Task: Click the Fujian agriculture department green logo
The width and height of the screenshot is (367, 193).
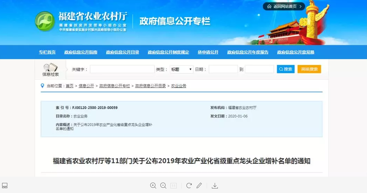Action: [45, 22]
